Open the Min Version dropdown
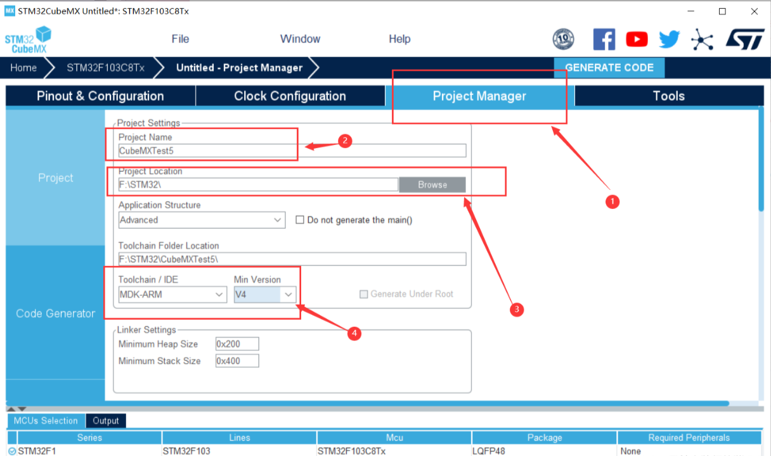The width and height of the screenshot is (771, 456). point(265,294)
